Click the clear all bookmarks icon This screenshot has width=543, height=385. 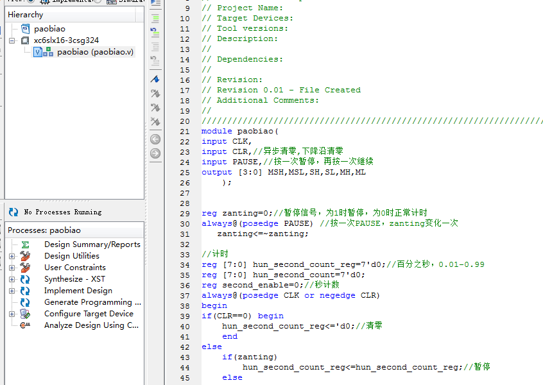coord(155,121)
